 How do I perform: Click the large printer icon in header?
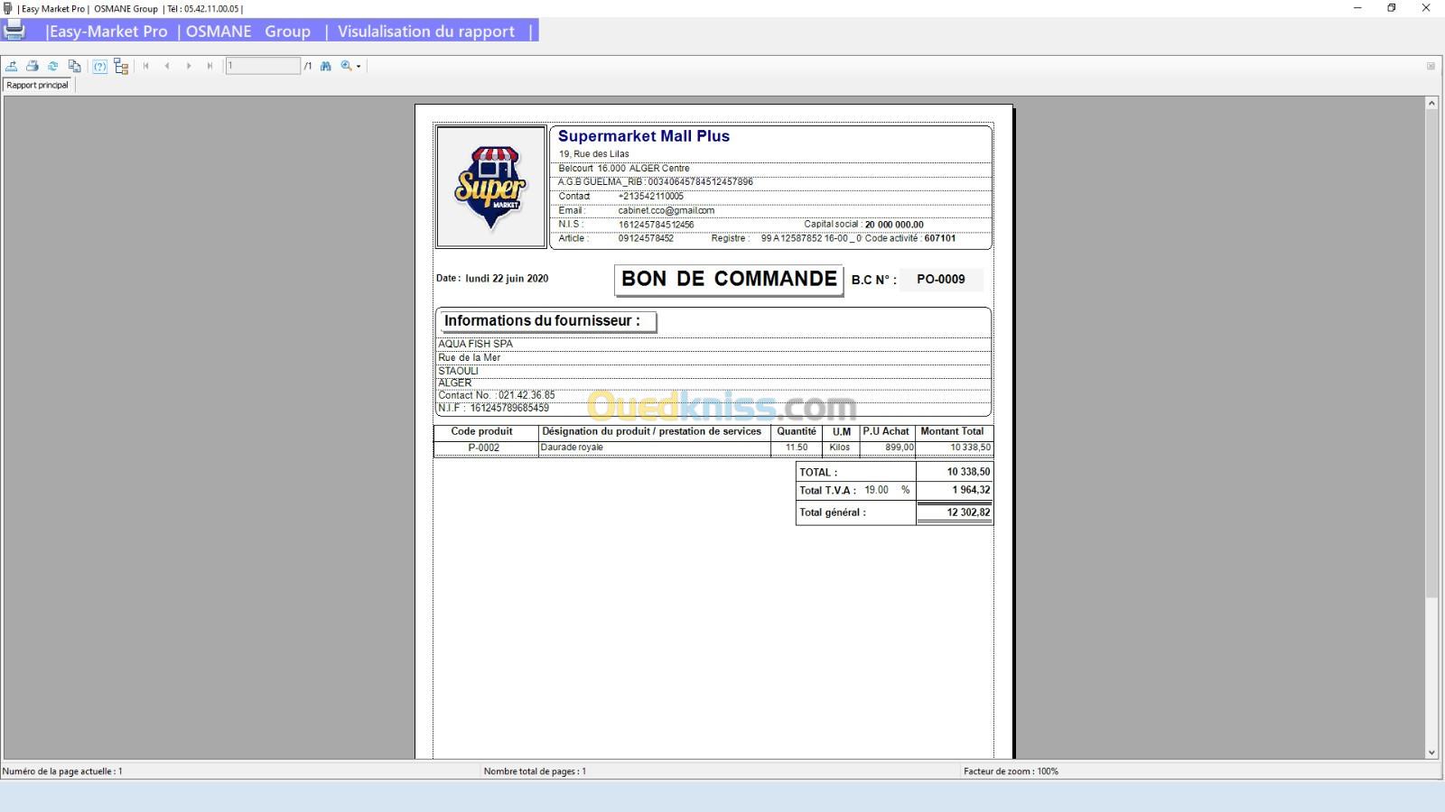tap(14, 30)
